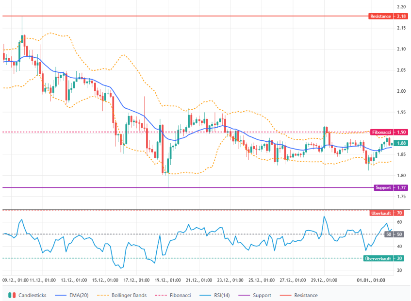Toggle the Bollinger Bands series via legend text
This screenshot has height=301, width=411.
[129, 295]
